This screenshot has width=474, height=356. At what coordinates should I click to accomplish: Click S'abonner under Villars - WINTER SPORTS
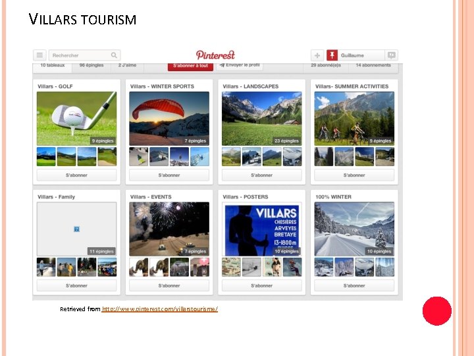click(x=169, y=175)
